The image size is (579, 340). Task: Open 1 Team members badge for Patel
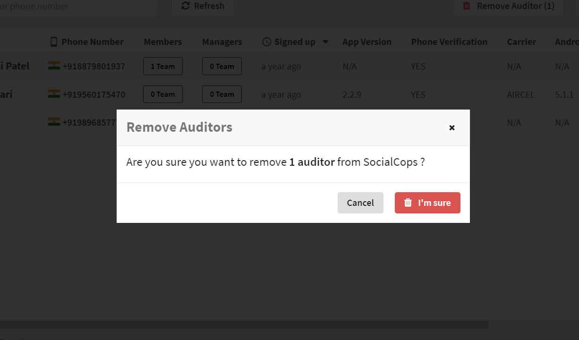(x=163, y=66)
